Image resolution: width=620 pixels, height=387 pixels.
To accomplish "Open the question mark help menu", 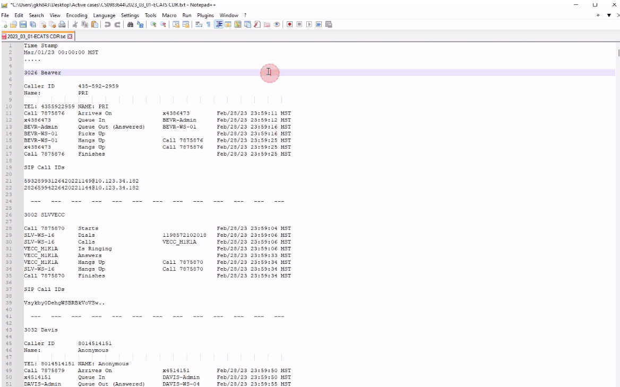I will tap(245, 15).
